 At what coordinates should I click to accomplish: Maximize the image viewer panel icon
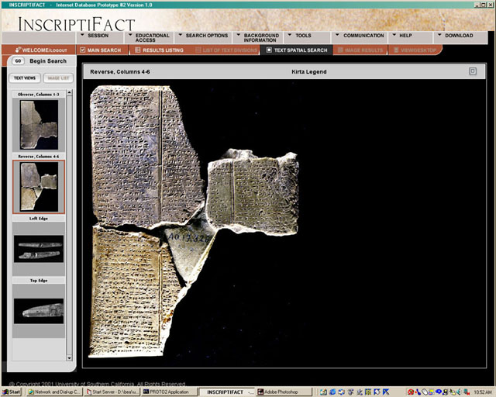coord(473,71)
